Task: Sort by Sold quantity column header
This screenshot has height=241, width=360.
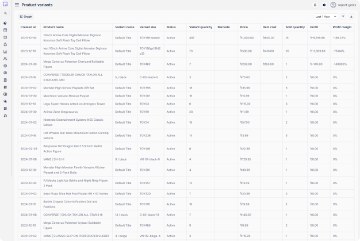Action: 295,27
